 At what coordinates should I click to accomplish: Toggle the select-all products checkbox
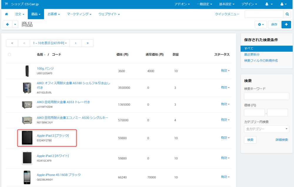click(x=9, y=55)
